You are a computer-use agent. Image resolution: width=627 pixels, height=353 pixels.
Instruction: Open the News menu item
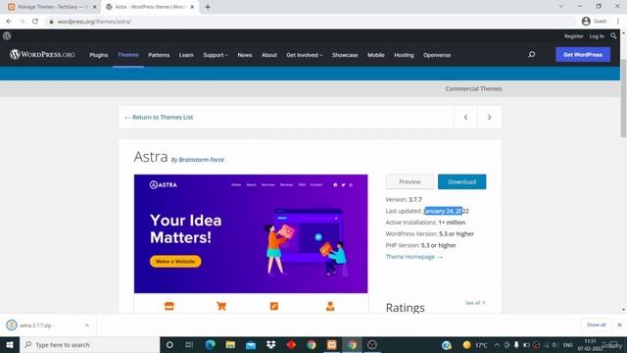(x=245, y=55)
